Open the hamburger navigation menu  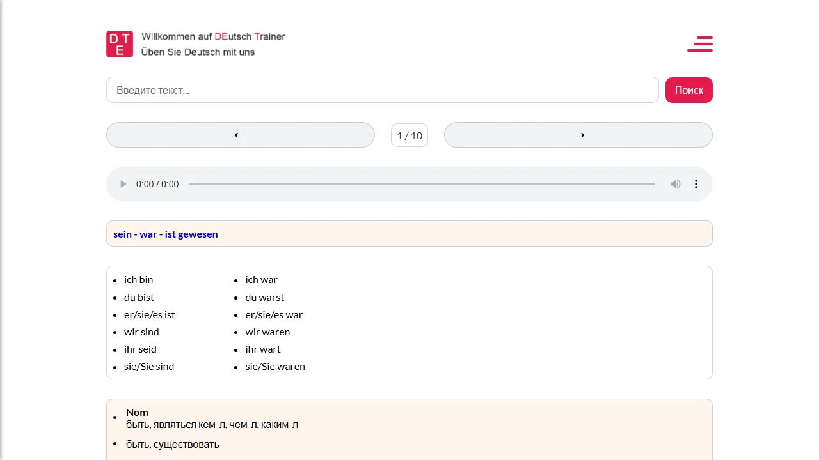coord(699,44)
